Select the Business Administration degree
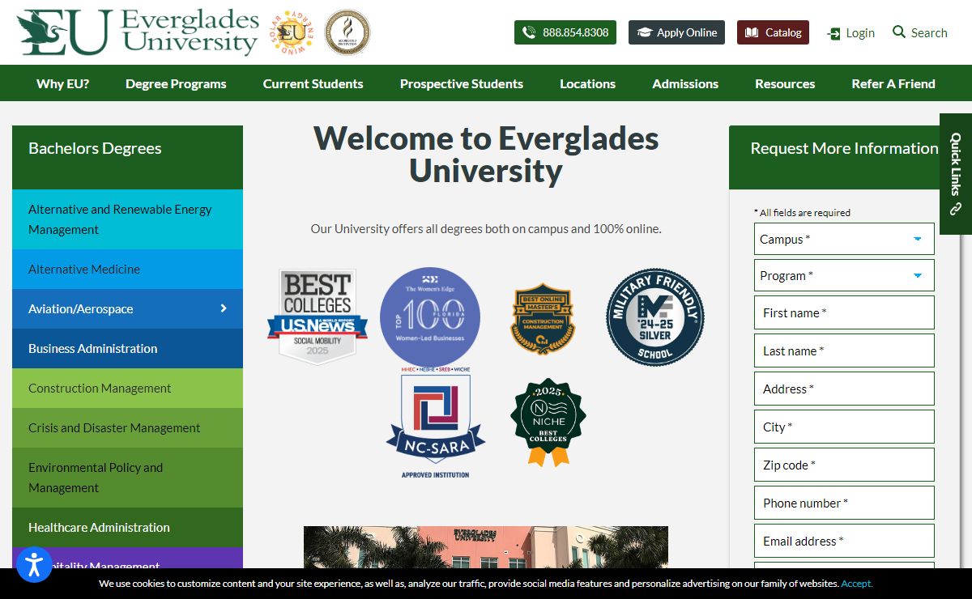This screenshot has height=599, width=972. point(127,348)
